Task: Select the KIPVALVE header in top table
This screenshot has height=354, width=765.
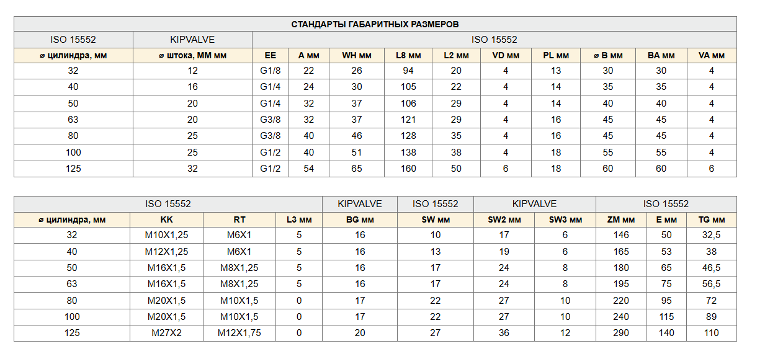Action: pyautogui.click(x=192, y=40)
